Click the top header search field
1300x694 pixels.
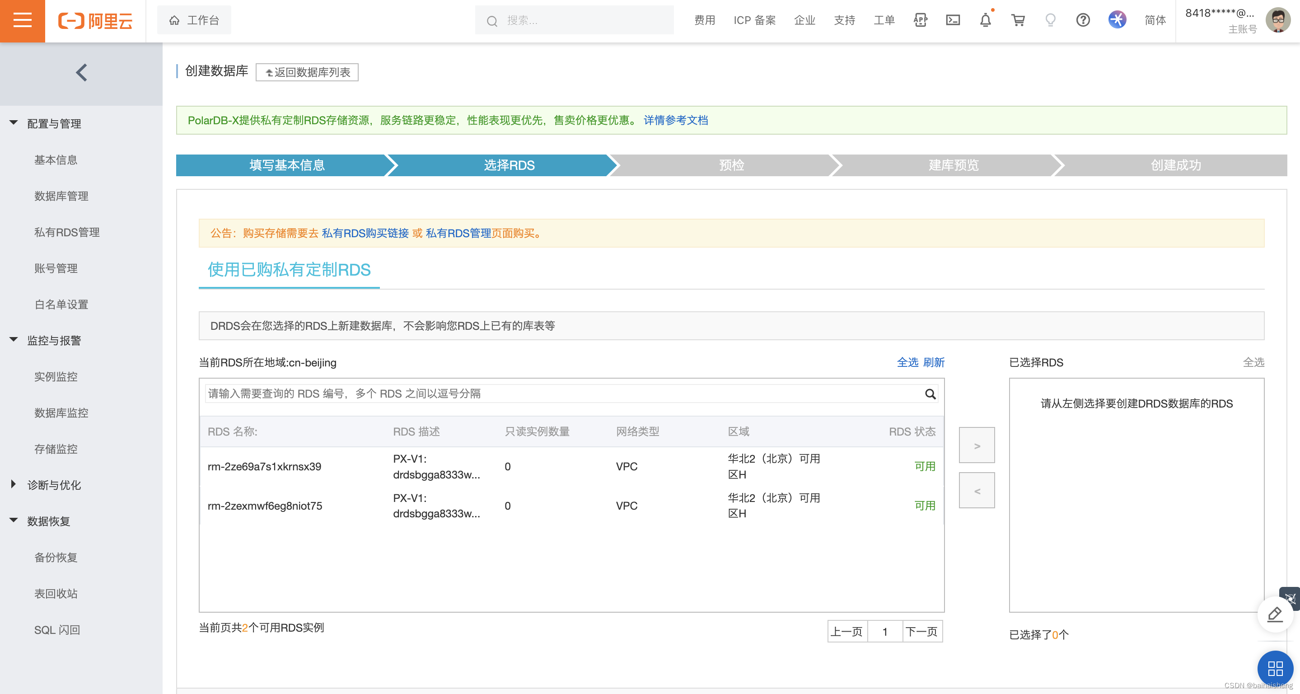click(x=574, y=20)
